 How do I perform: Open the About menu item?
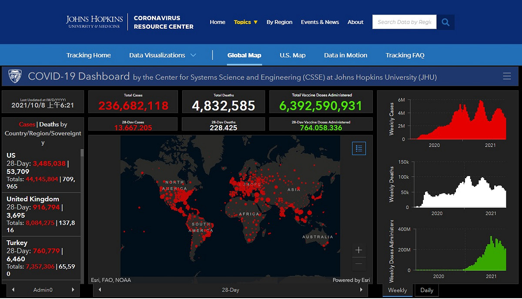pyautogui.click(x=355, y=22)
